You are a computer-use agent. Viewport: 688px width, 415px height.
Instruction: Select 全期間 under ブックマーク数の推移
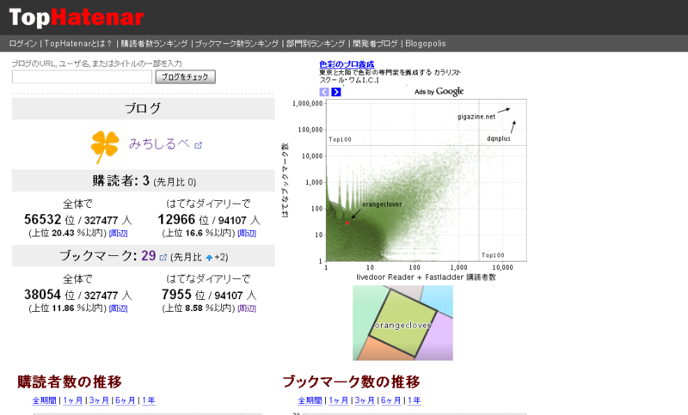pyautogui.click(x=310, y=400)
